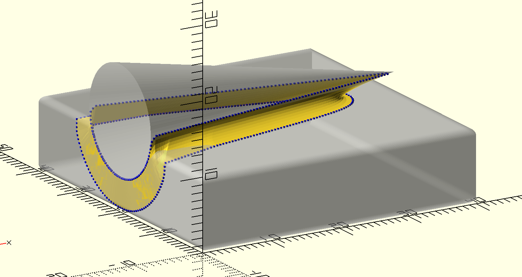Click the Z-axis label 20
Viewport: 522px width, 277px height.
coord(211,95)
